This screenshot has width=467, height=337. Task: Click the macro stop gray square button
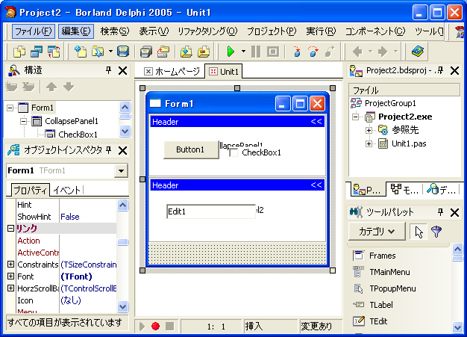tap(170, 326)
